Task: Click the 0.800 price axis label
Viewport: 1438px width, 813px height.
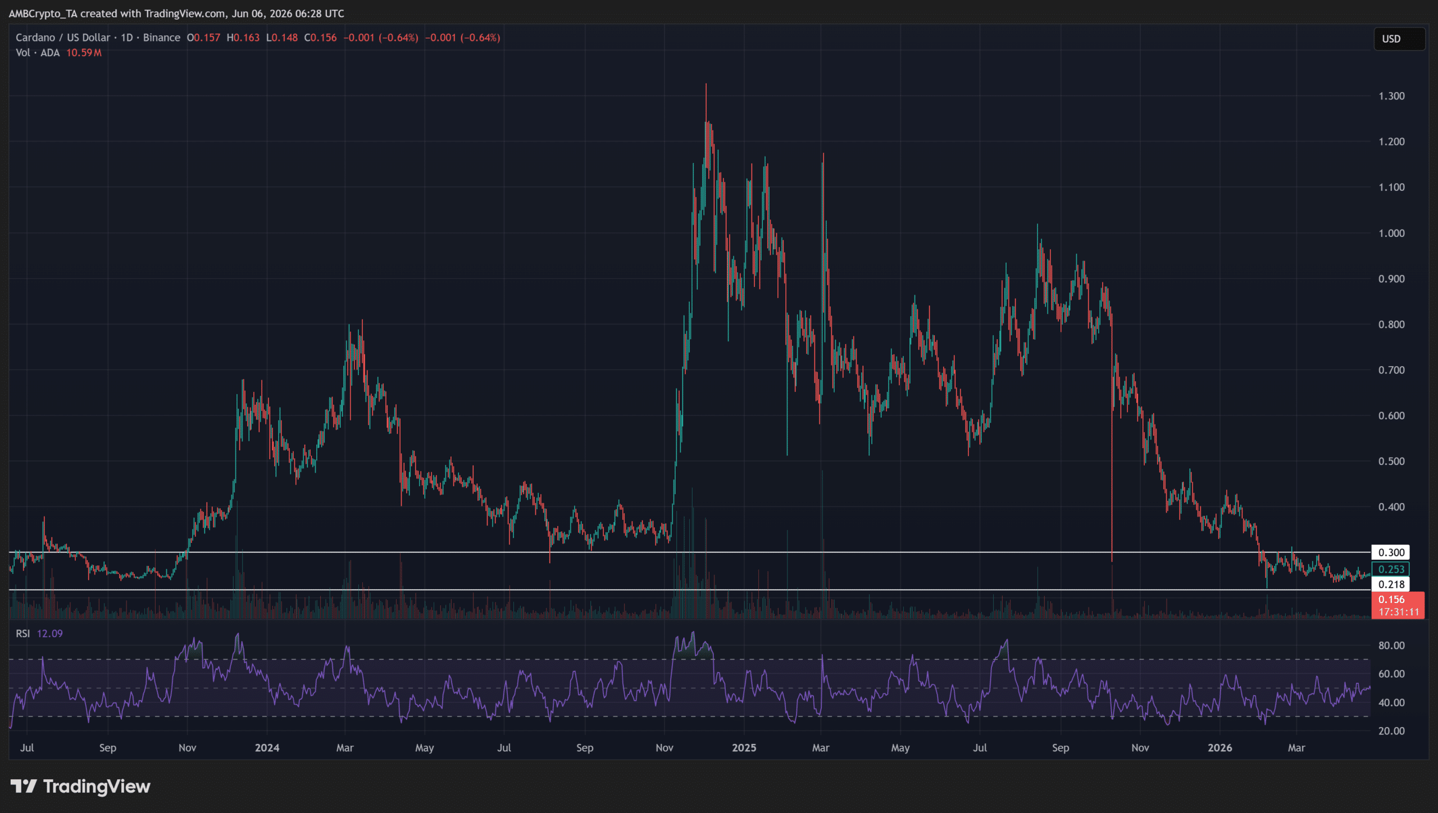Action: (1391, 325)
